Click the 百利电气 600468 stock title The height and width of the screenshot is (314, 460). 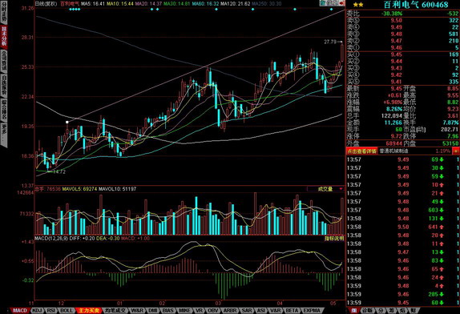(x=416, y=4)
